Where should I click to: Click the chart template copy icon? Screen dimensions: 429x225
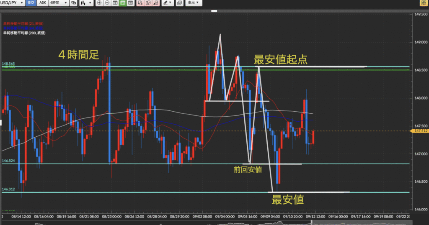click(x=179, y=3)
